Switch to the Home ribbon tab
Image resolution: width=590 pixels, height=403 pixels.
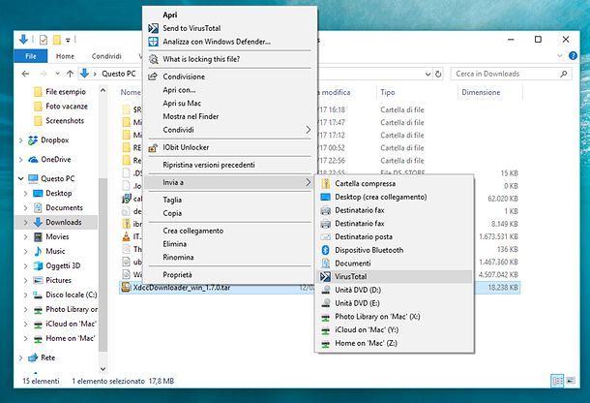click(65, 56)
